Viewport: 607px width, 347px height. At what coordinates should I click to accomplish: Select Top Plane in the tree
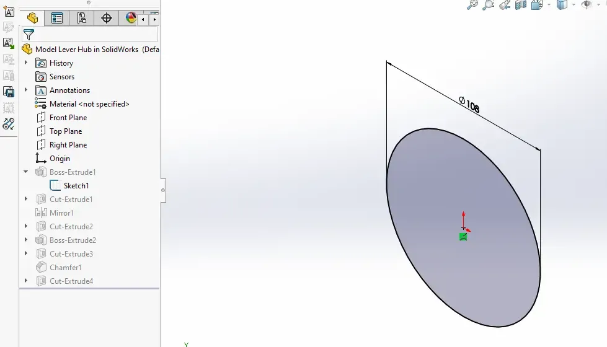point(66,131)
